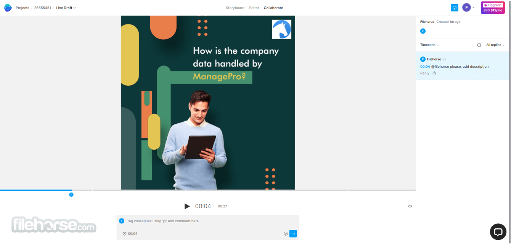Send comment with blue arrow button
Image resolution: width=511 pixels, height=244 pixels.
pyautogui.click(x=293, y=234)
